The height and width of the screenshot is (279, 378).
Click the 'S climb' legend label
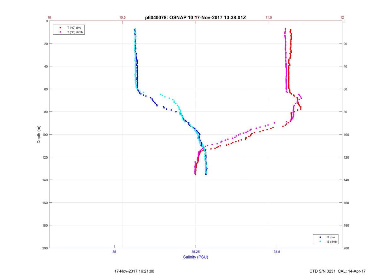(x=332, y=242)
